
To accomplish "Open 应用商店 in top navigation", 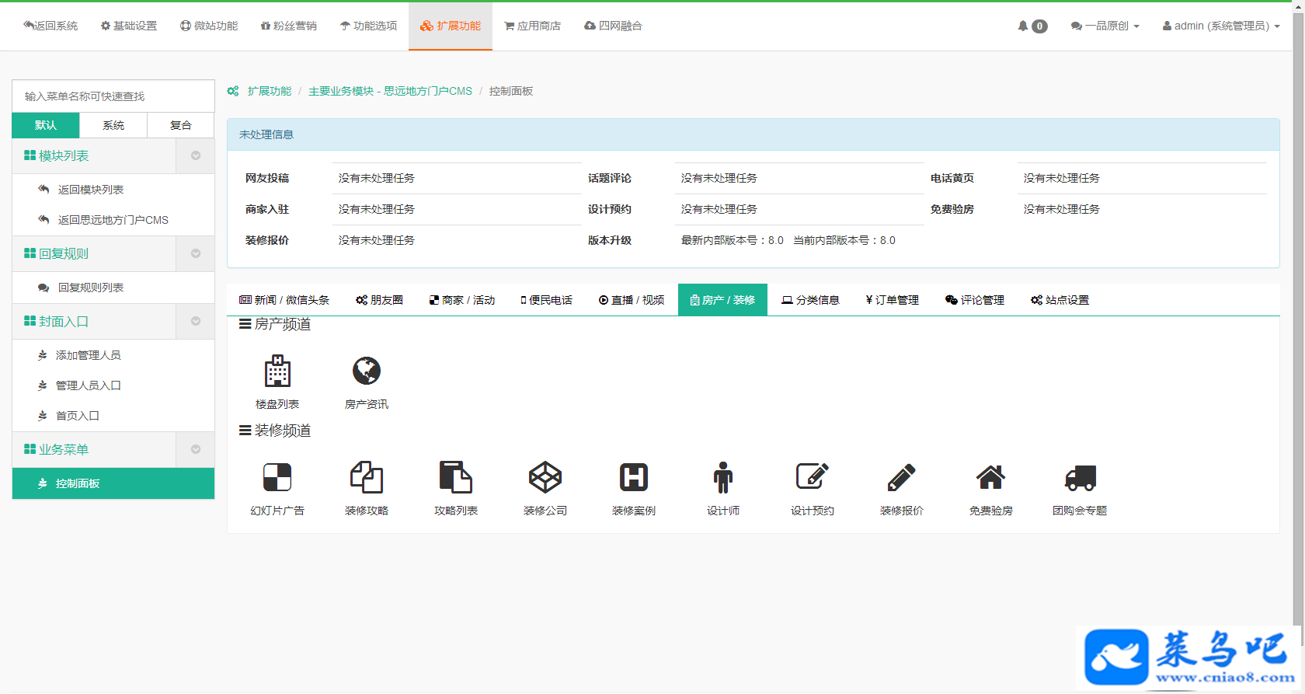I will (x=533, y=26).
